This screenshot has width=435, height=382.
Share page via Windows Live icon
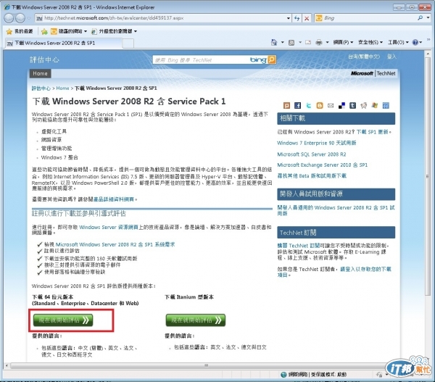[x=375, y=105]
